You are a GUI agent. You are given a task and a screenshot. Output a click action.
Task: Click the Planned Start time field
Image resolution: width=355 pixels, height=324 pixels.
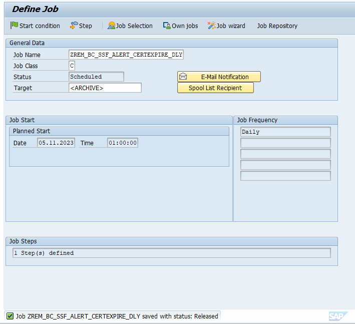(x=123, y=143)
